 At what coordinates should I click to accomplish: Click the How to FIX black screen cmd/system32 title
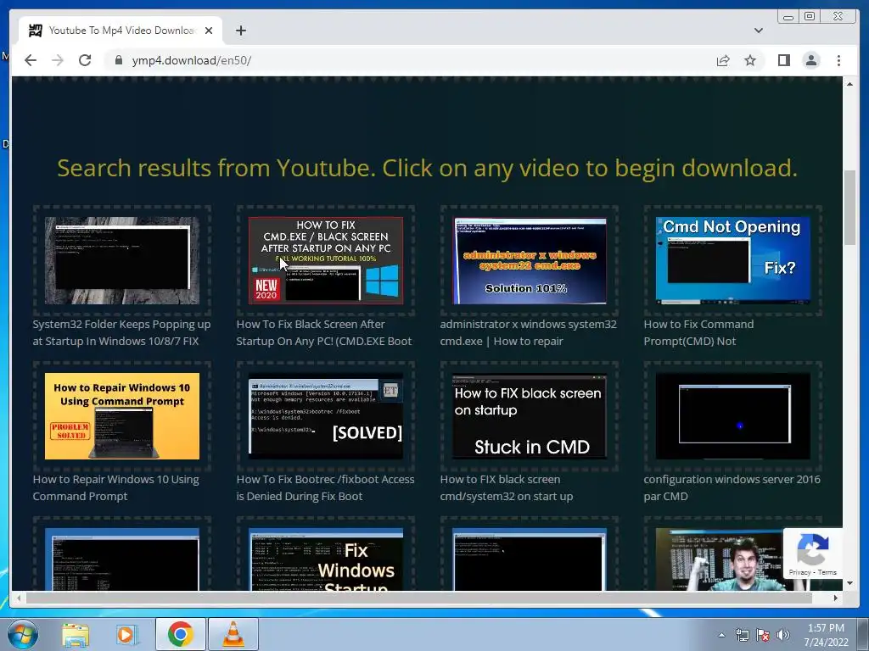(x=507, y=487)
